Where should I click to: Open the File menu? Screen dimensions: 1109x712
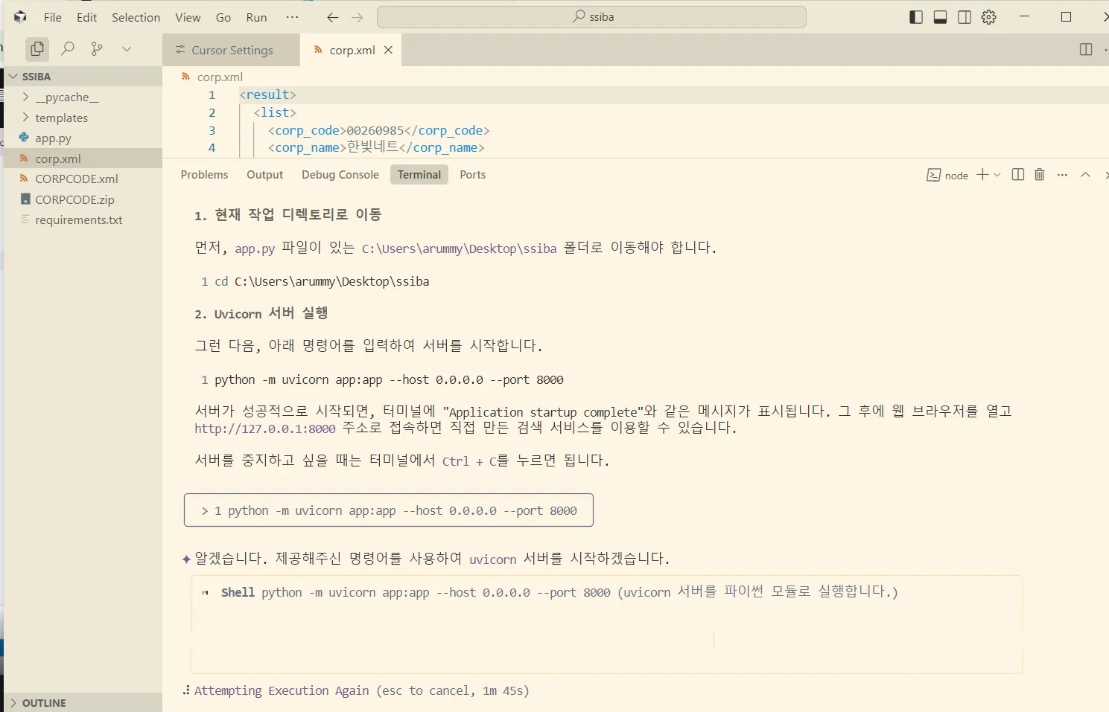tap(53, 17)
